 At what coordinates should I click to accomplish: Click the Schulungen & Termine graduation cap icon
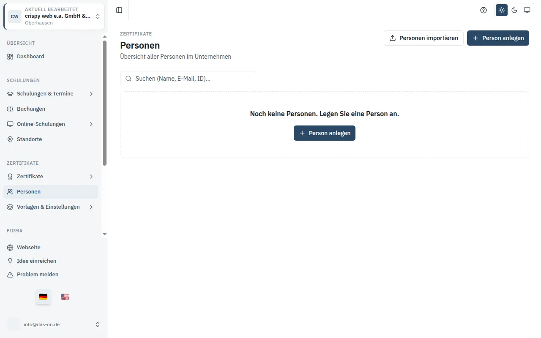10,94
